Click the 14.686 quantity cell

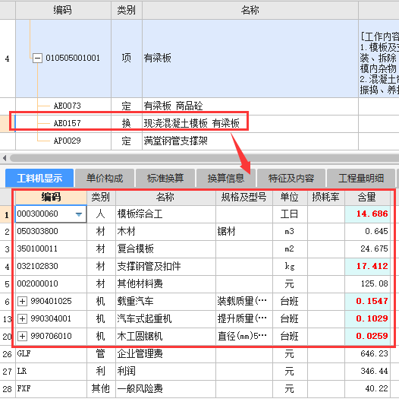pos(367,214)
